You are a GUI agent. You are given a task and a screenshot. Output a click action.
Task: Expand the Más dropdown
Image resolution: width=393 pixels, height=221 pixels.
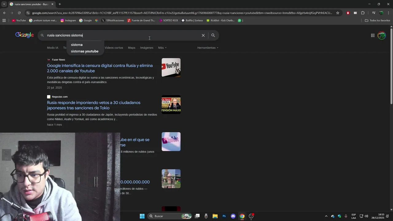coord(162,48)
